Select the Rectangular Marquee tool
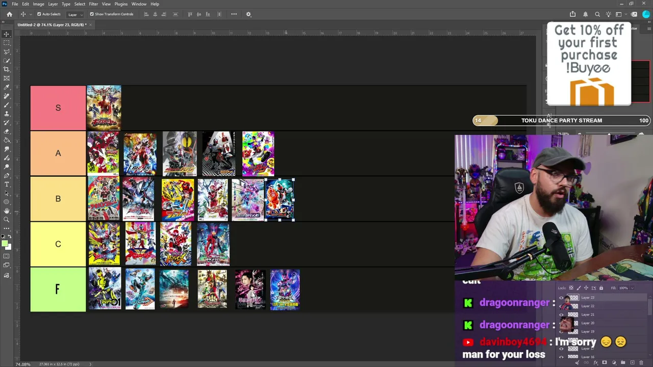Viewport: 653px width, 367px height. [7, 43]
